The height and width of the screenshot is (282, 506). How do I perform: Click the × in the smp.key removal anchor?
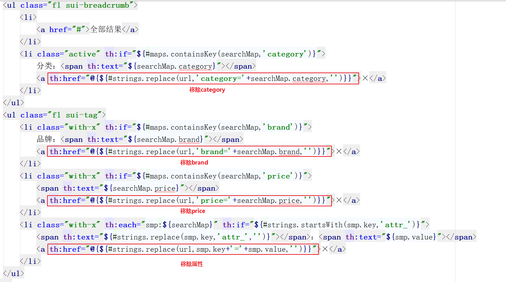click(x=325, y=249)
